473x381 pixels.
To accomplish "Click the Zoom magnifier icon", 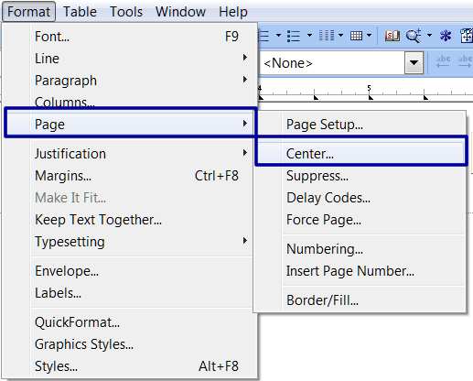I will click(414, 36).
